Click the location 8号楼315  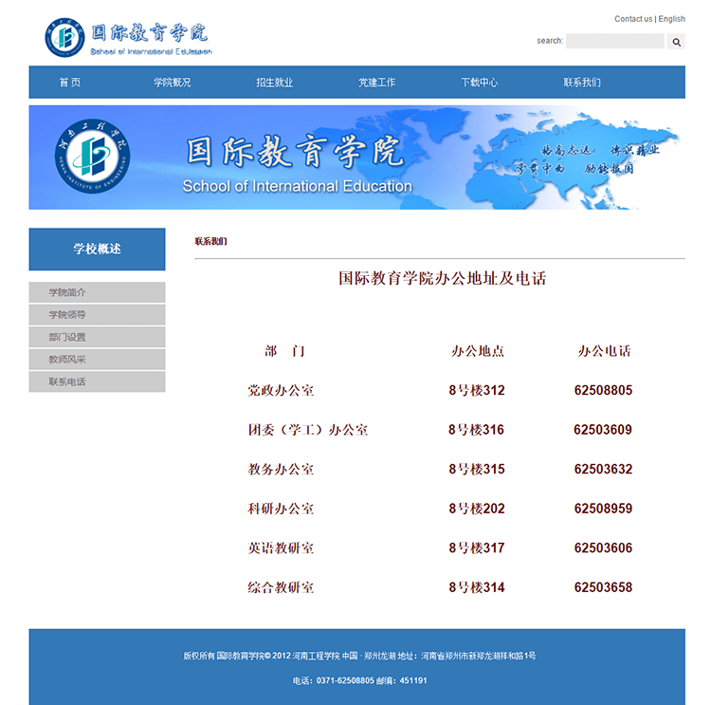coord(477,470)
